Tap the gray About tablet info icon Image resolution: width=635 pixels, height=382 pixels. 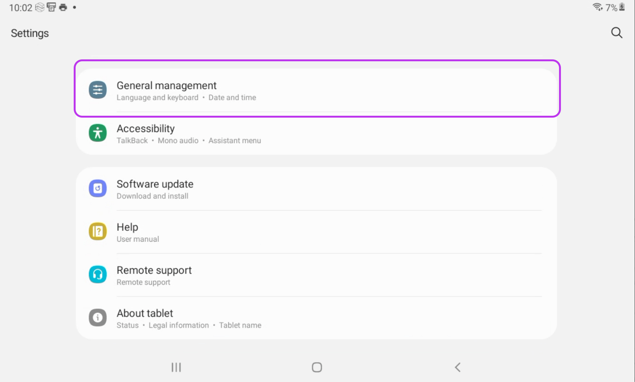click(x=98, y=318)
